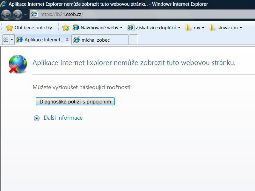Open Navrhované weby dropdown

point(98,28)
